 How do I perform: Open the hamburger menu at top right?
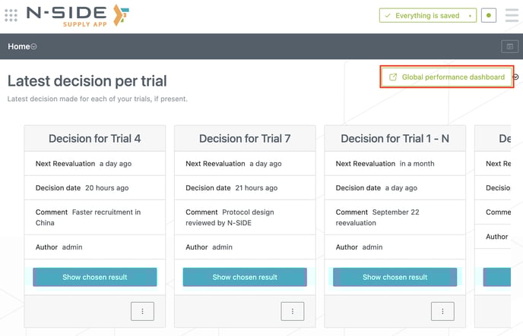click(x=512, y=15)
